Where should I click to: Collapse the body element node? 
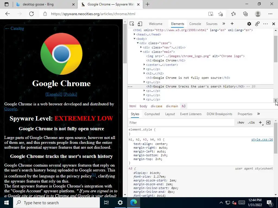point(135,38)
